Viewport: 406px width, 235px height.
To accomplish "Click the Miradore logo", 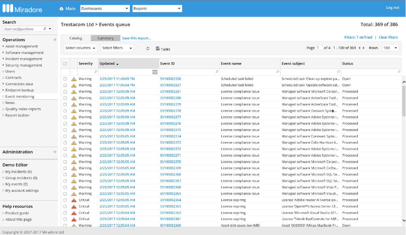I will point(22,9).
